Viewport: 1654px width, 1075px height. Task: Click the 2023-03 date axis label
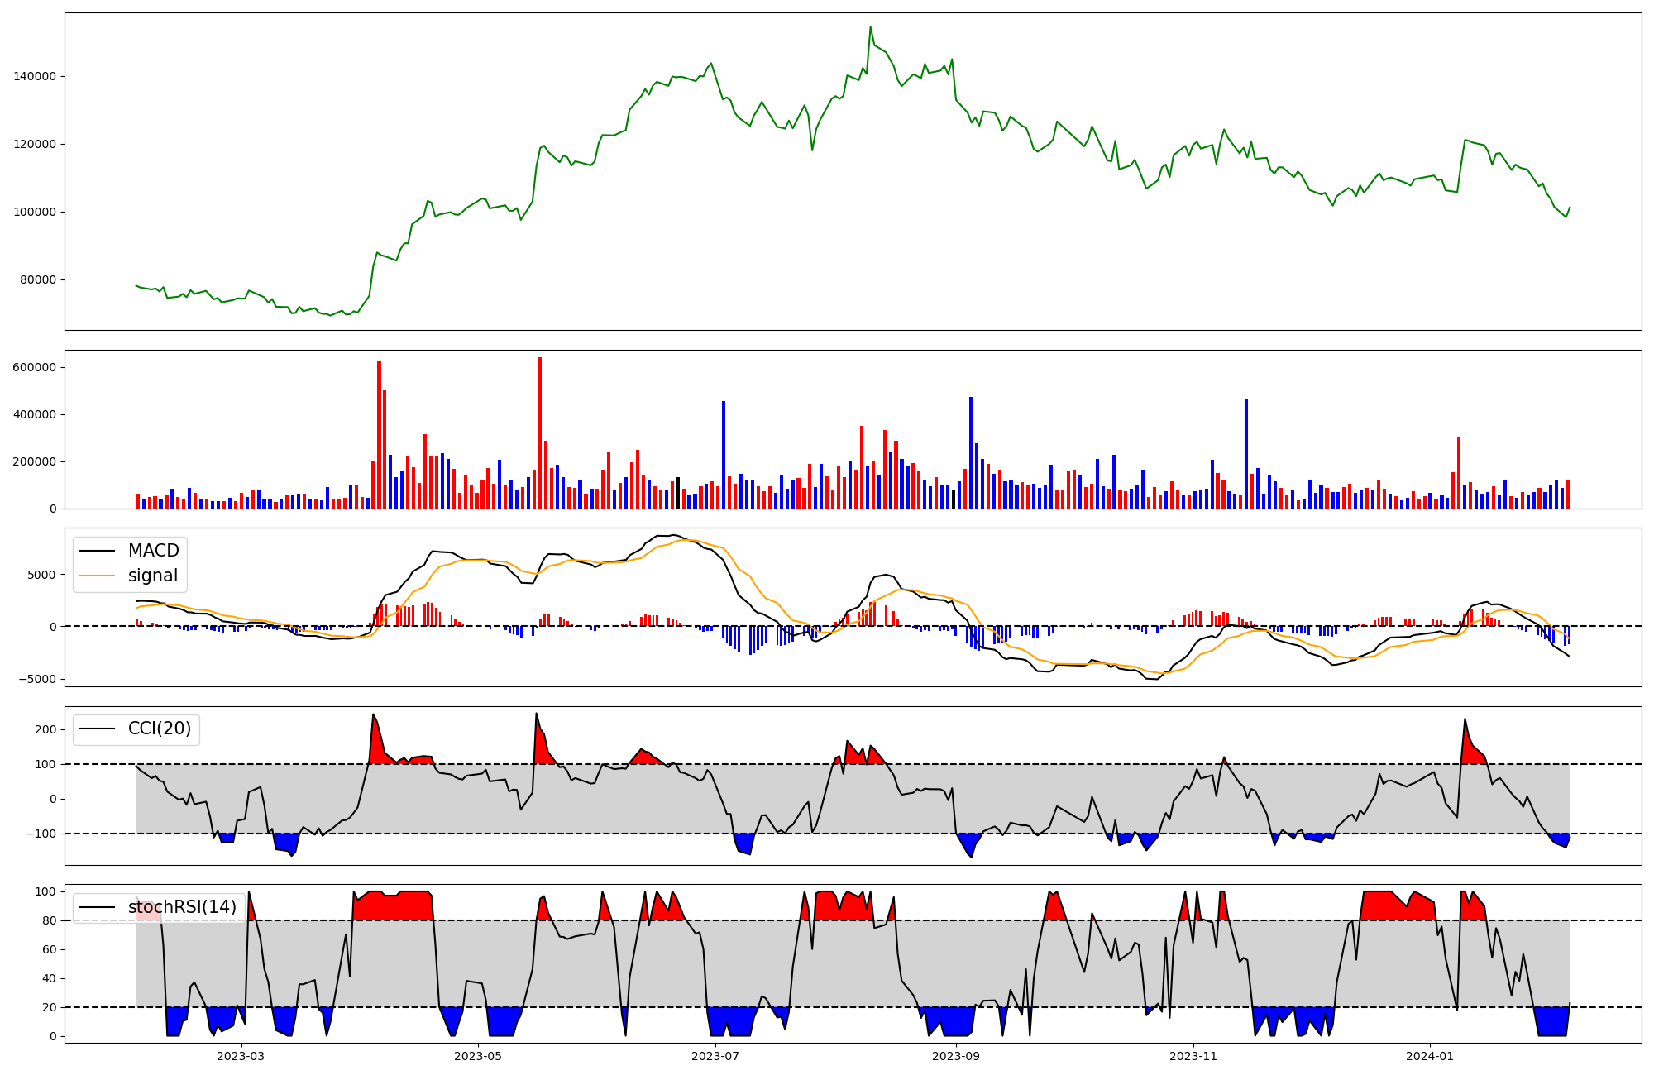click(x=241, y=1056)
